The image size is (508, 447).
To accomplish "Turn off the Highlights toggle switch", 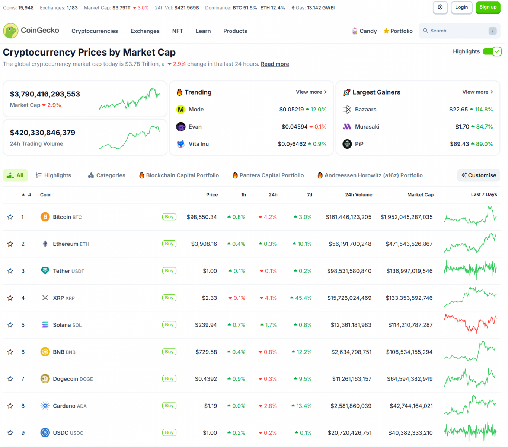I will [492, 52].
